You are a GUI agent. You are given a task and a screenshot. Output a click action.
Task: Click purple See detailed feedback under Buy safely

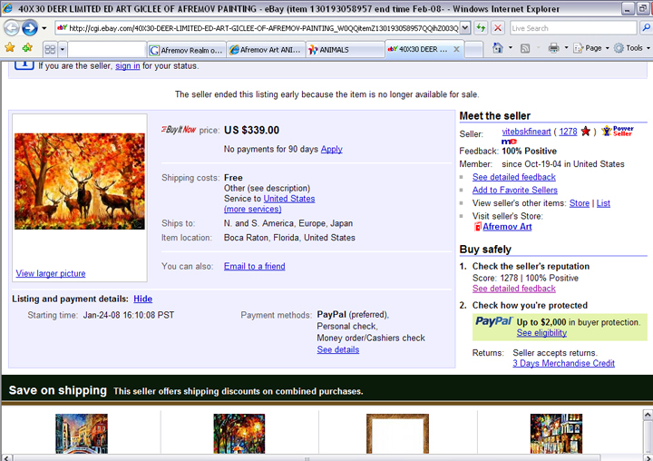(x=514, y=289)
